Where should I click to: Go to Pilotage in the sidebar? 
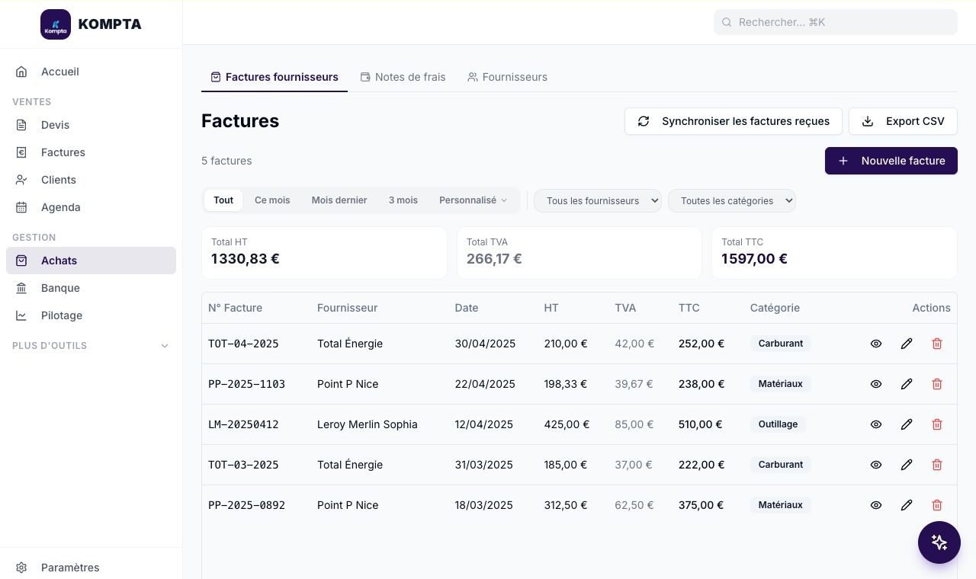91,315
